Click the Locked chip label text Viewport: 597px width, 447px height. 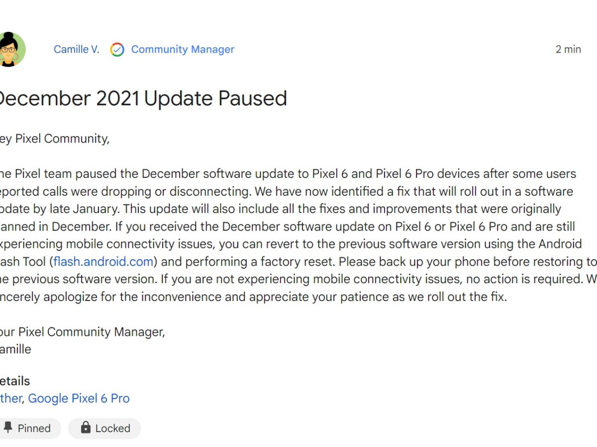tap(112, 428)
